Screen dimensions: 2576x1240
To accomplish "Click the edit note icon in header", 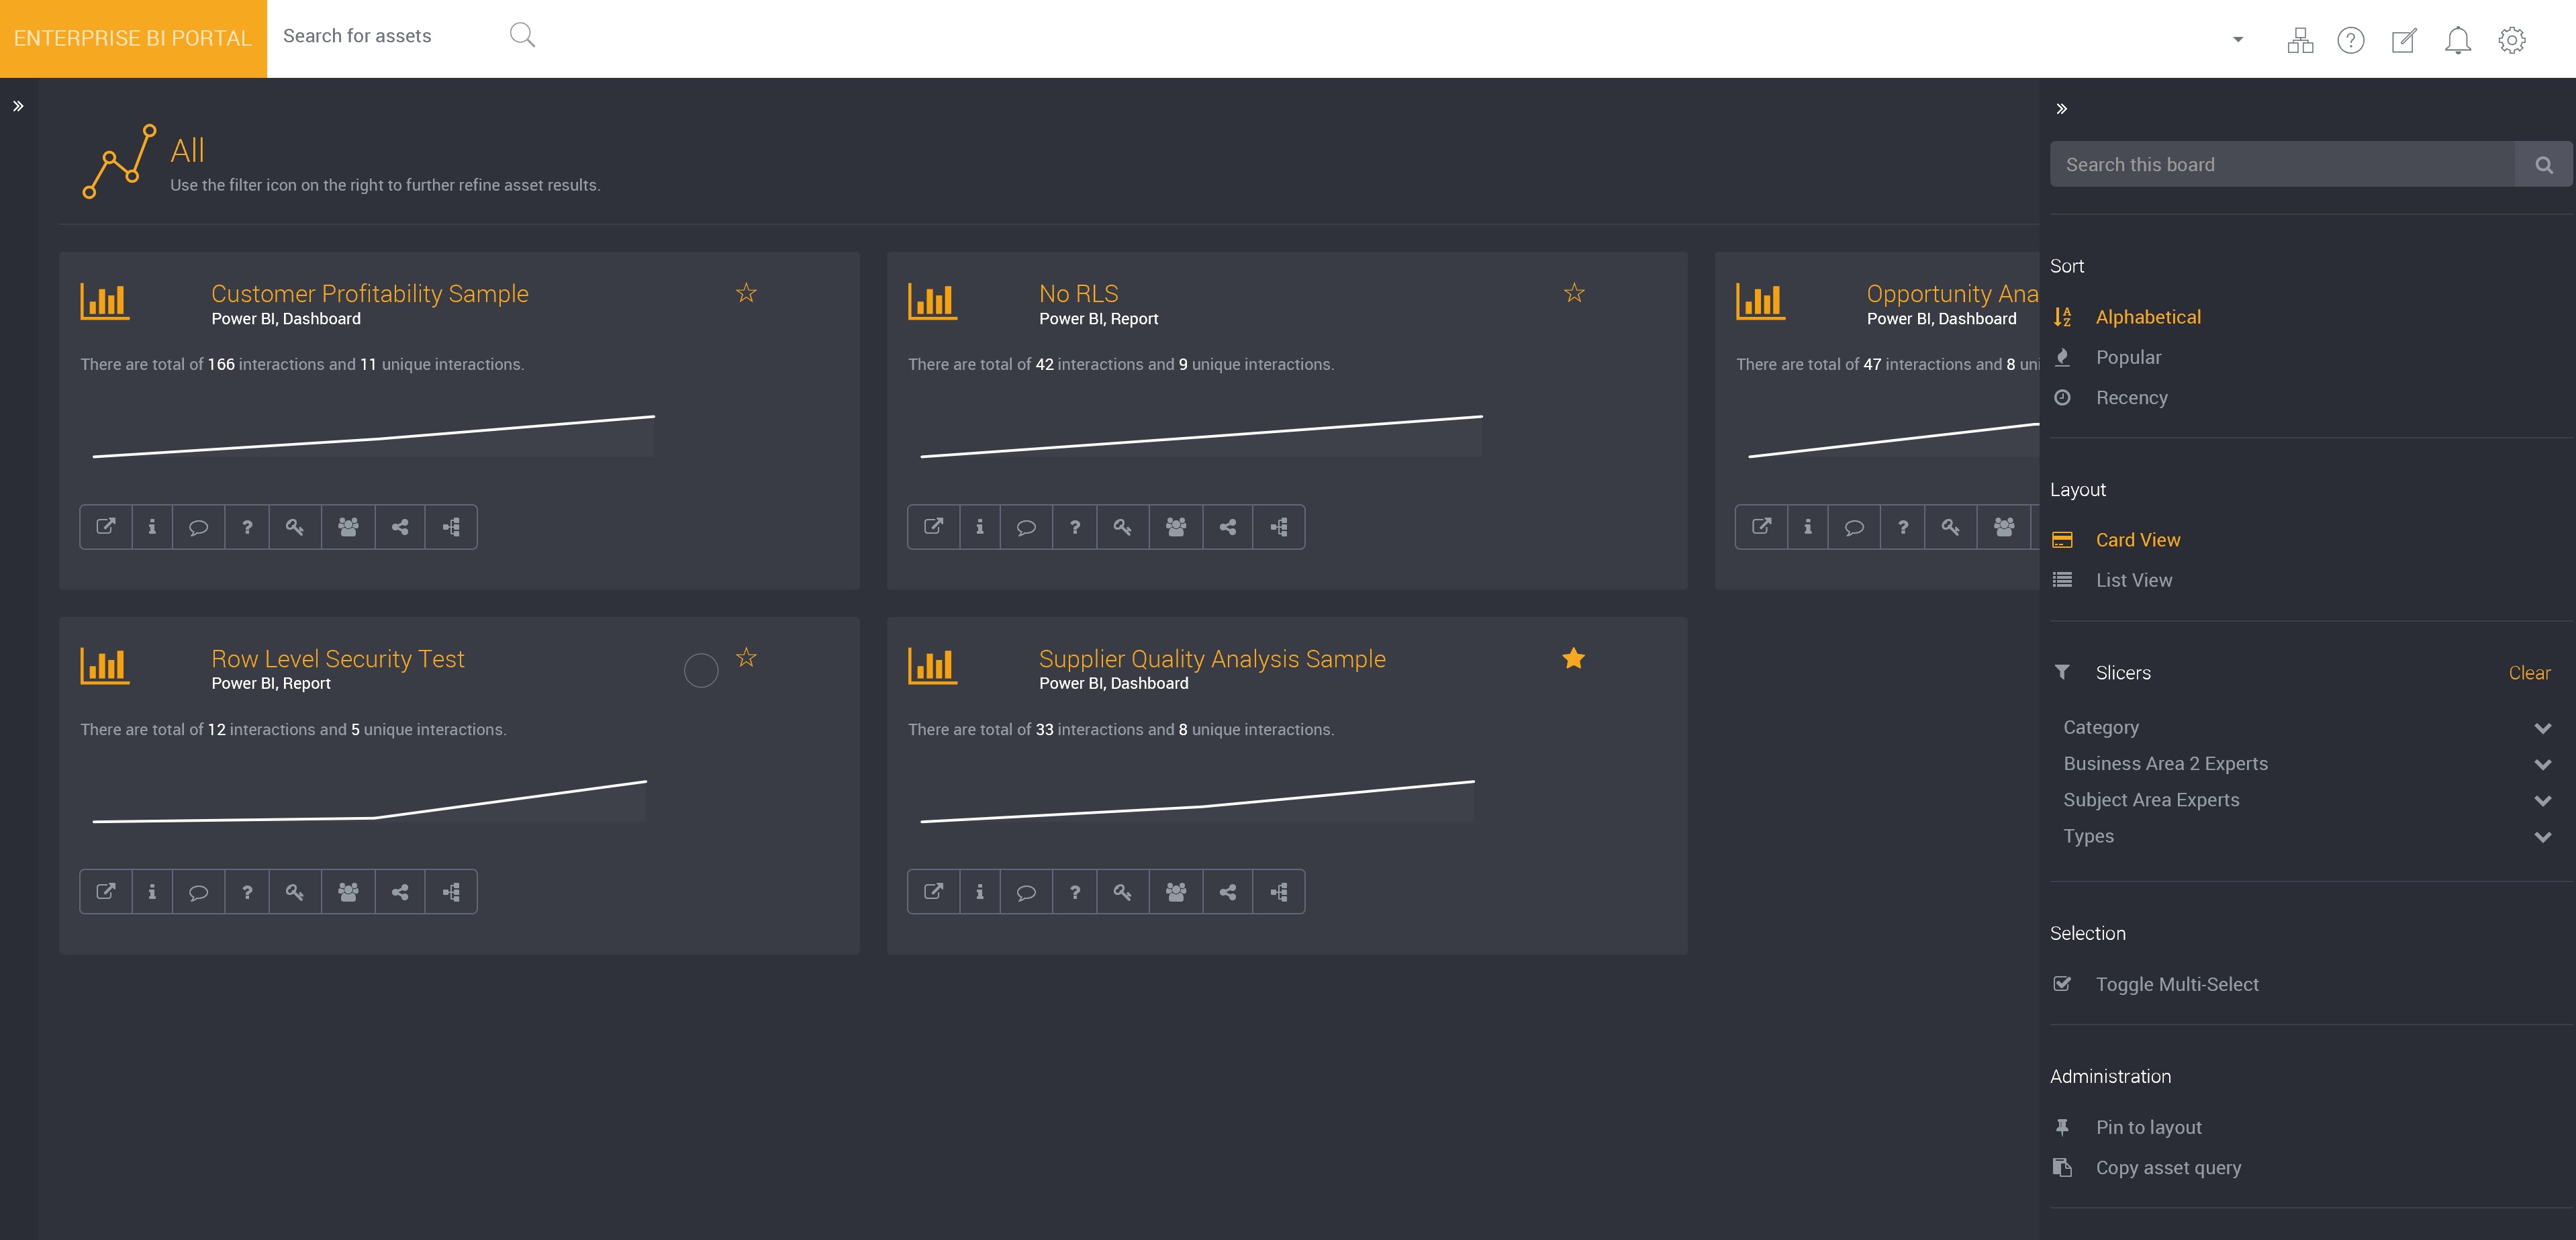I will tap(2404, 40).
